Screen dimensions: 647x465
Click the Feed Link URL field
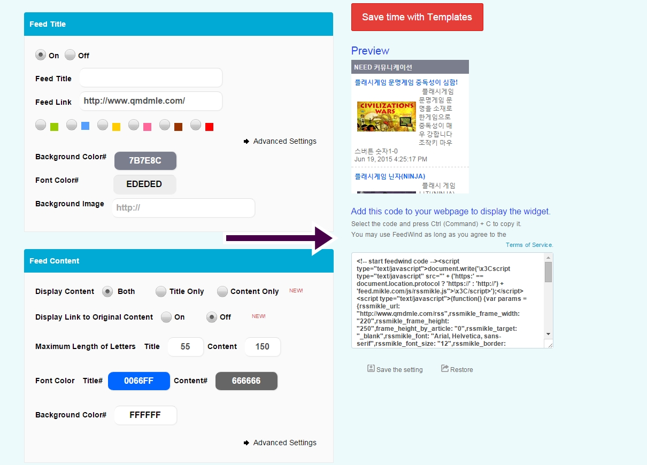[151, 101]
